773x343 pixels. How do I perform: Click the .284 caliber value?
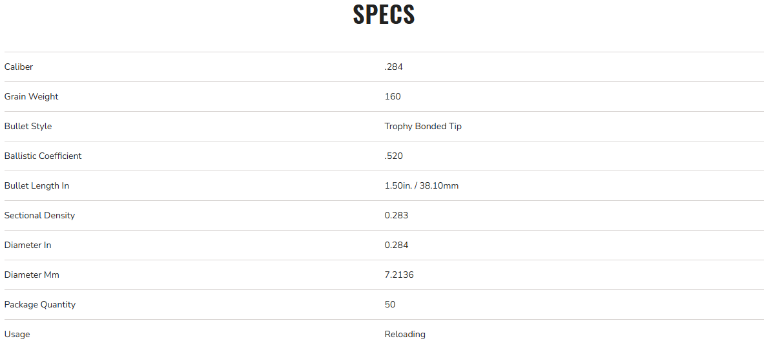pos(393,67)
